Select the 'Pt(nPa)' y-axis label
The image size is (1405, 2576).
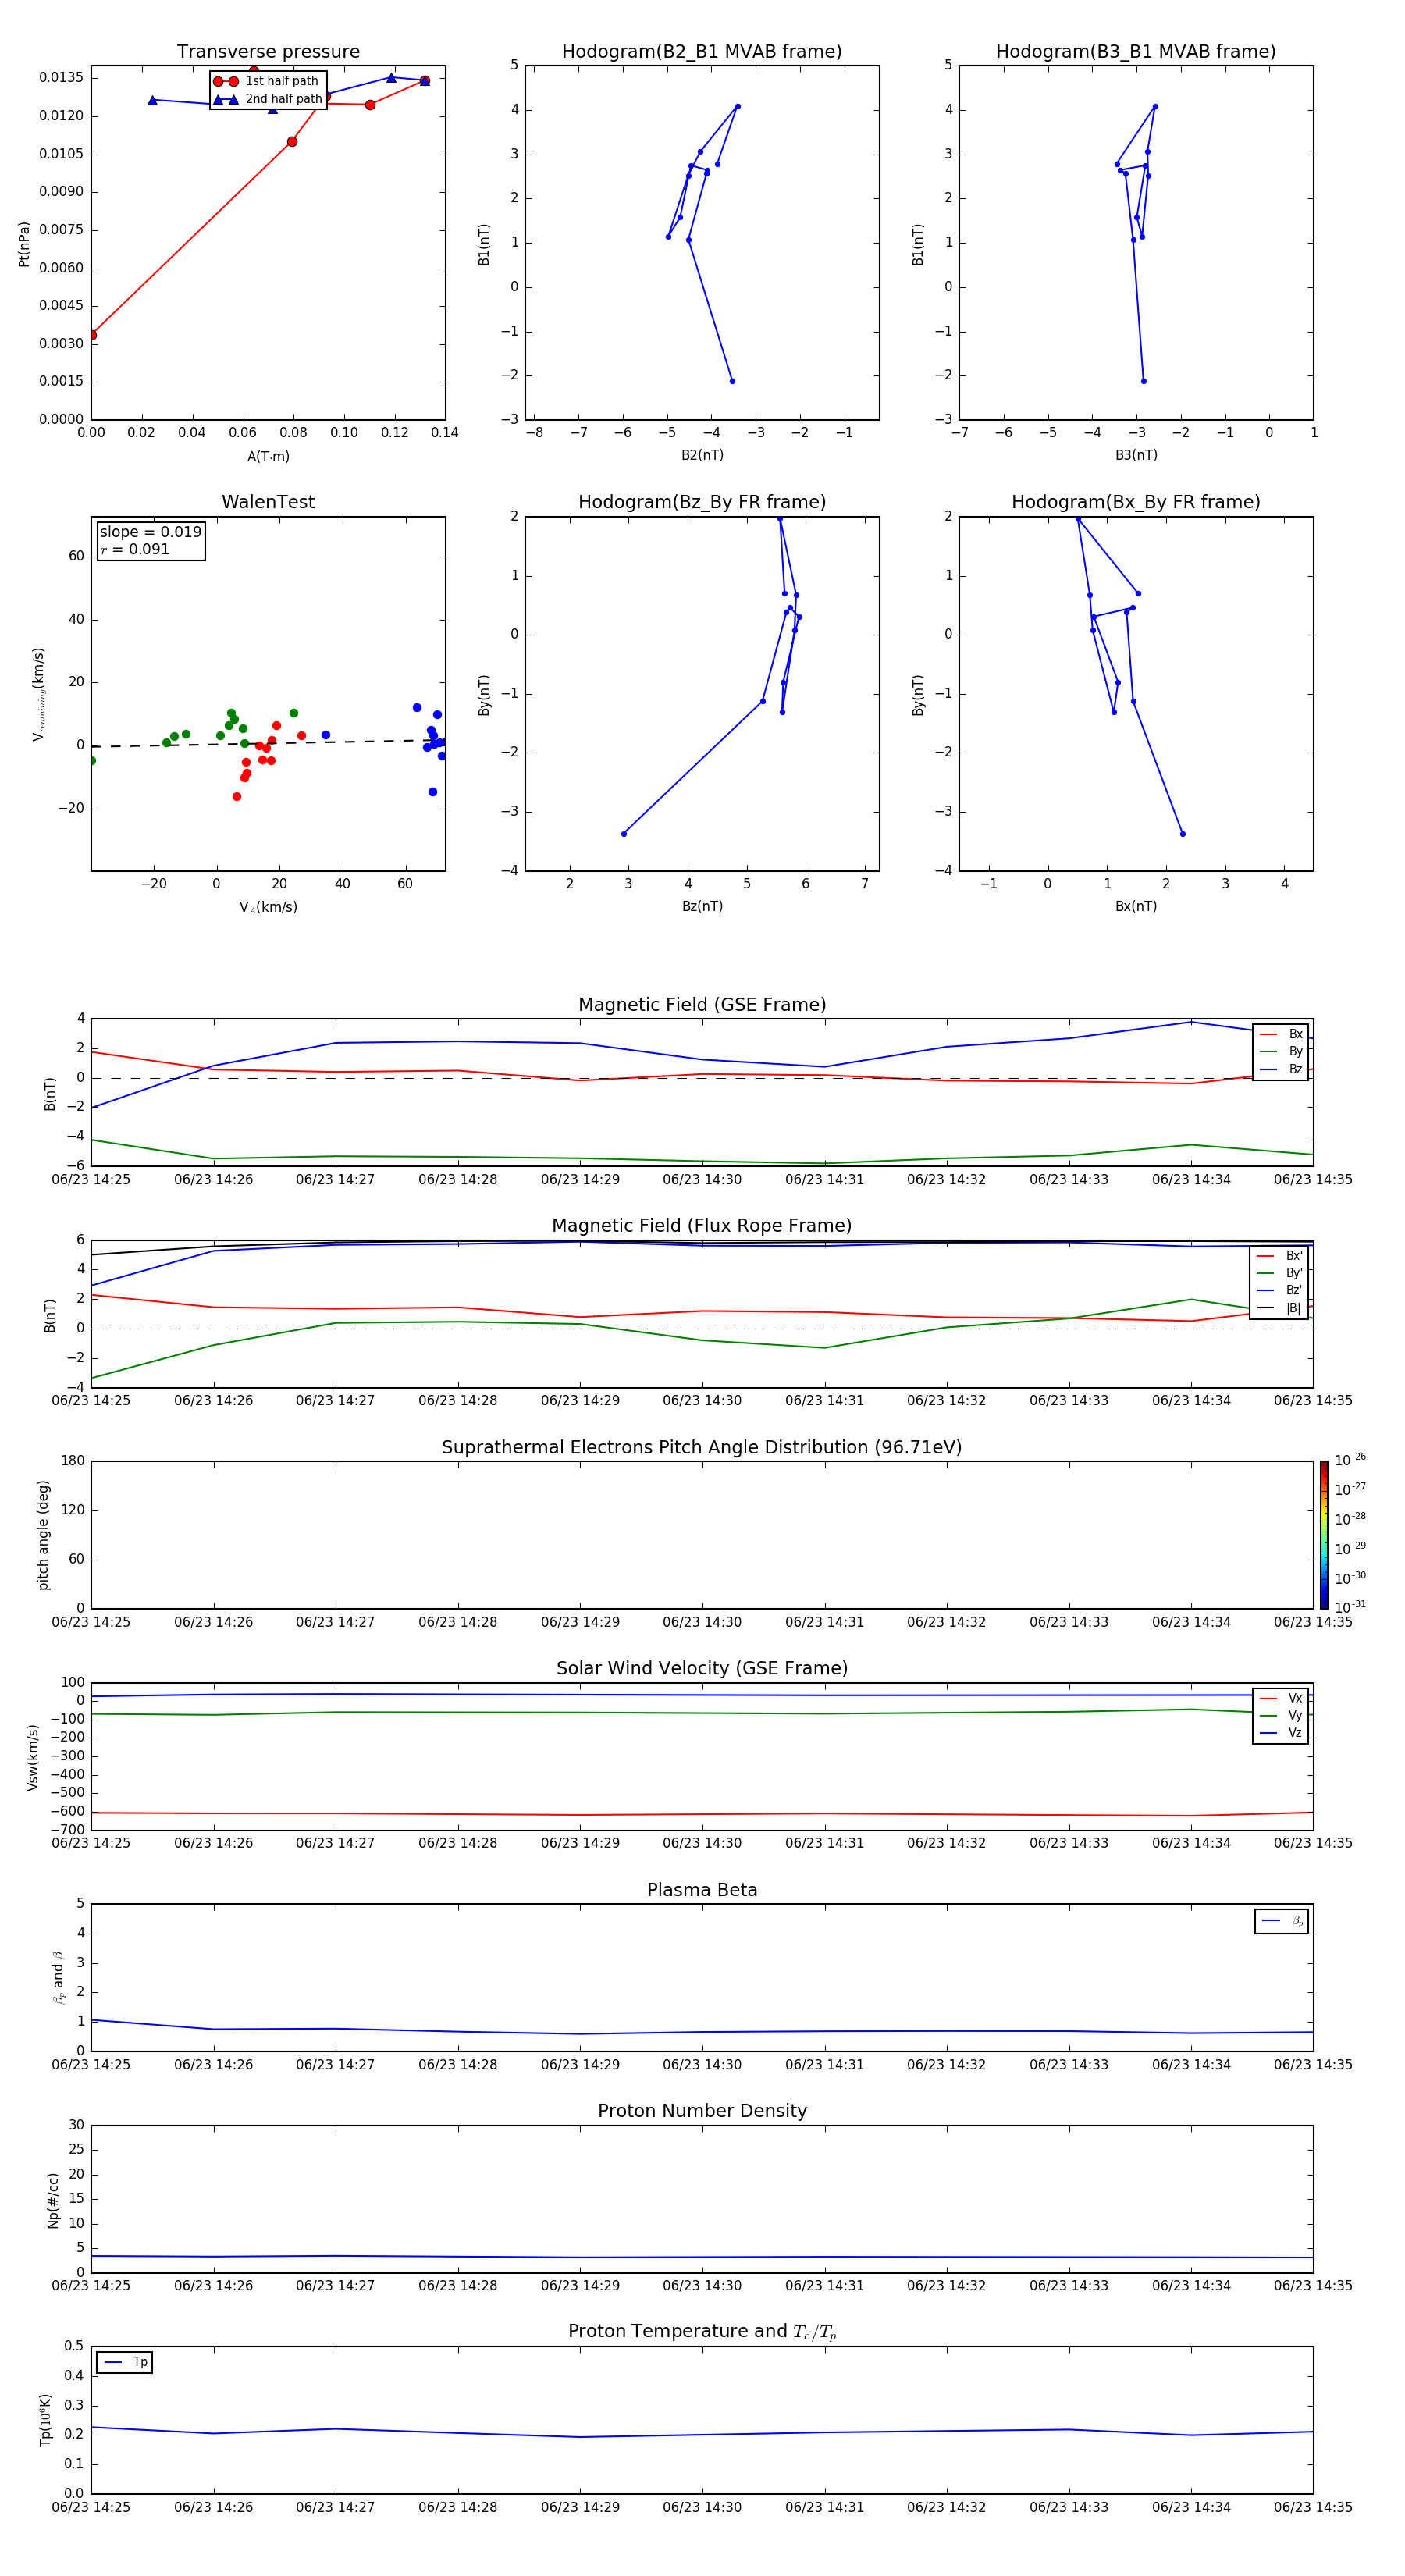(24, 244)
